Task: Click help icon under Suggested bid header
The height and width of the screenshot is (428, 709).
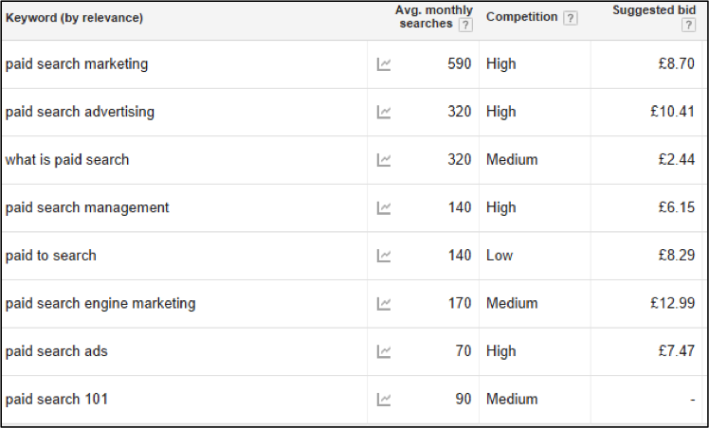Action: (x=688, y=25)
